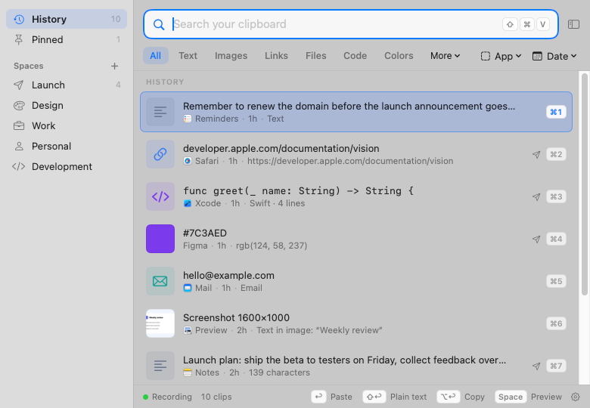Open the Pinned clips section
Viewport: 590px width, 408px height.
[x=67, y=39]
